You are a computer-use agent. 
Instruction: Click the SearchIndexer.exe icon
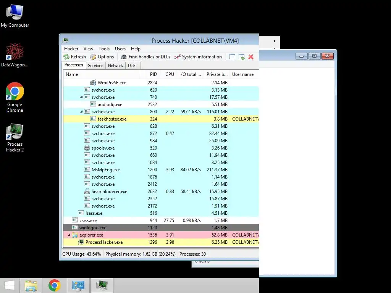pos(87,192)
